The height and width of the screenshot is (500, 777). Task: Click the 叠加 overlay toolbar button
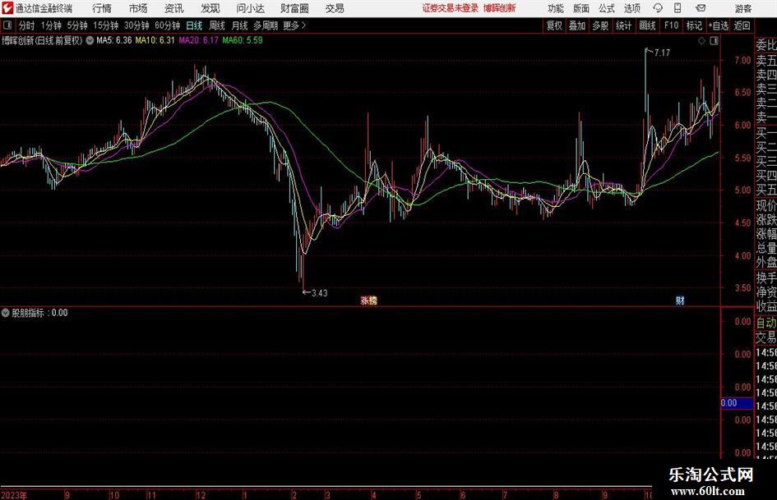[577, 25]
